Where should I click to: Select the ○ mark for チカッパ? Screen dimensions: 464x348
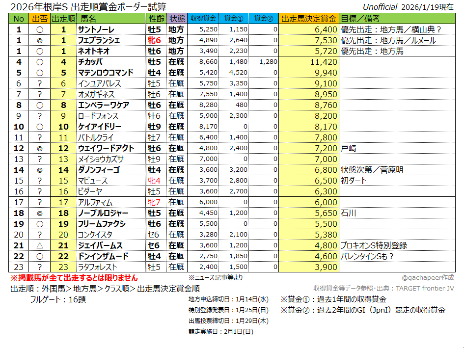[39, 62]
